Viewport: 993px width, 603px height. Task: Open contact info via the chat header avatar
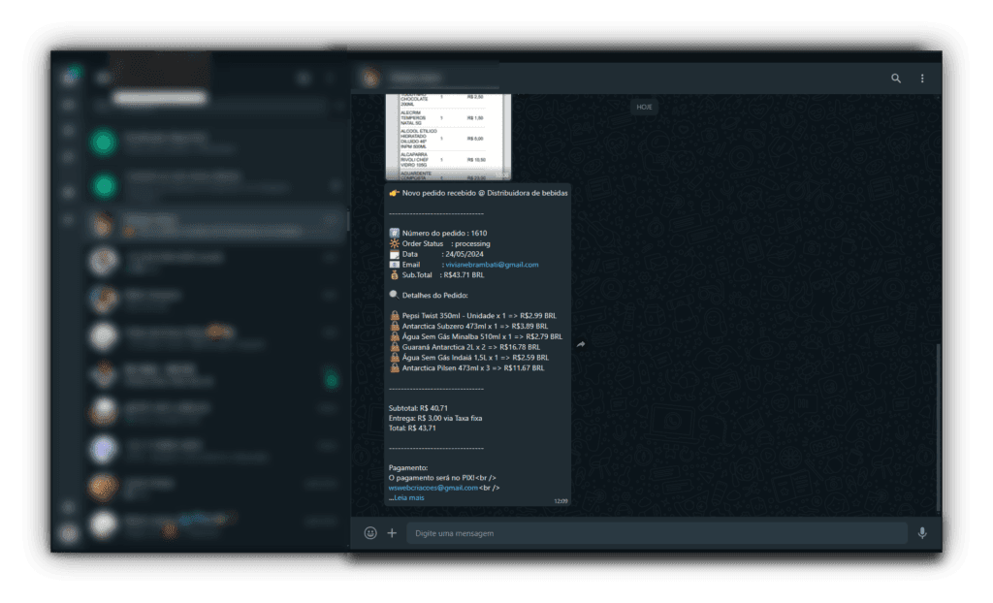click(370, 79)
